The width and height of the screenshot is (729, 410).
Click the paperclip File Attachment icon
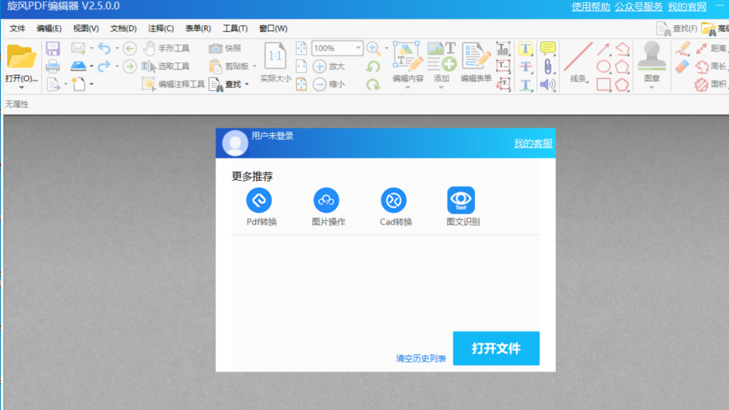[548, 67]
